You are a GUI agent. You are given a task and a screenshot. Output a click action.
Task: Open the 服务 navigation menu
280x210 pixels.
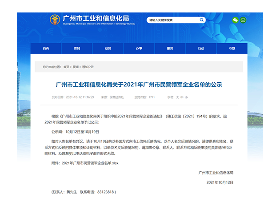[170, 48]
